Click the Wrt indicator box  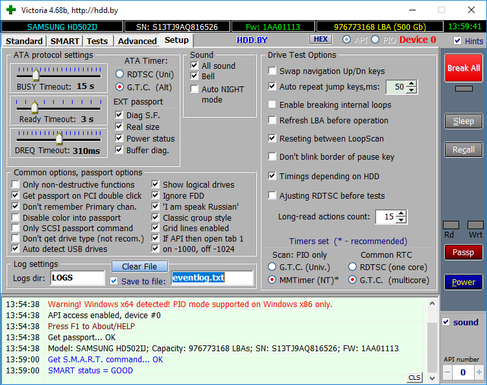point(475,225)
